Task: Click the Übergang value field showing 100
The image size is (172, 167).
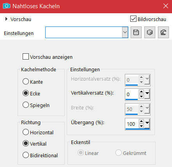Action: coord(132,124)
